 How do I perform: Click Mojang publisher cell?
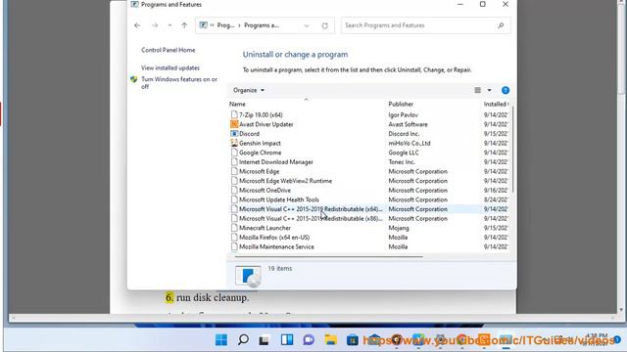(399, 228)
